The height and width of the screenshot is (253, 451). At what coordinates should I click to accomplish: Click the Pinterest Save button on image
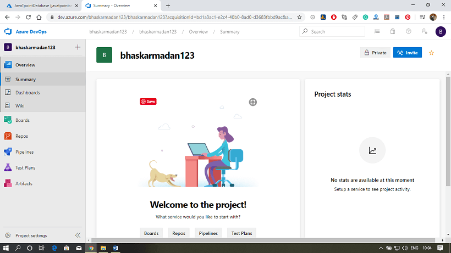click(x=148, y=102)
